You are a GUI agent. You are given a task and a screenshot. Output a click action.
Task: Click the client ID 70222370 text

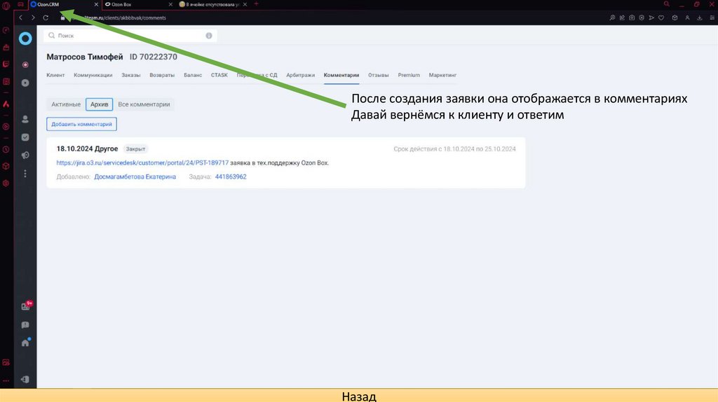click(x=154, y=57)
